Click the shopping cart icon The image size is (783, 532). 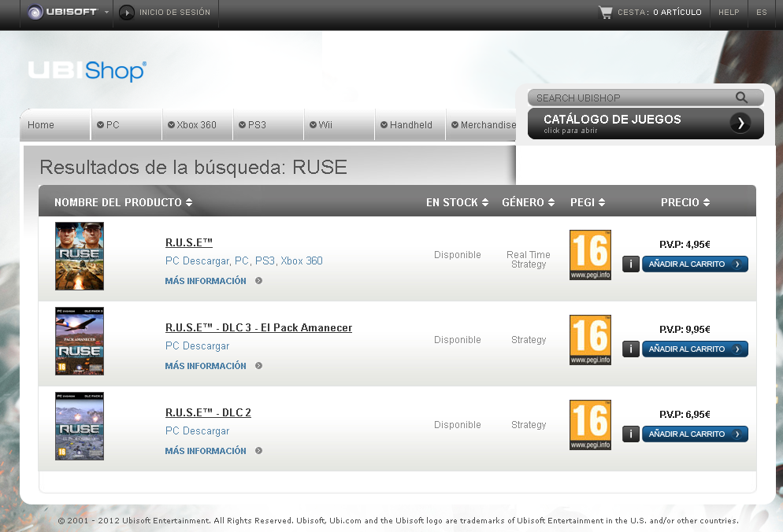605,12
